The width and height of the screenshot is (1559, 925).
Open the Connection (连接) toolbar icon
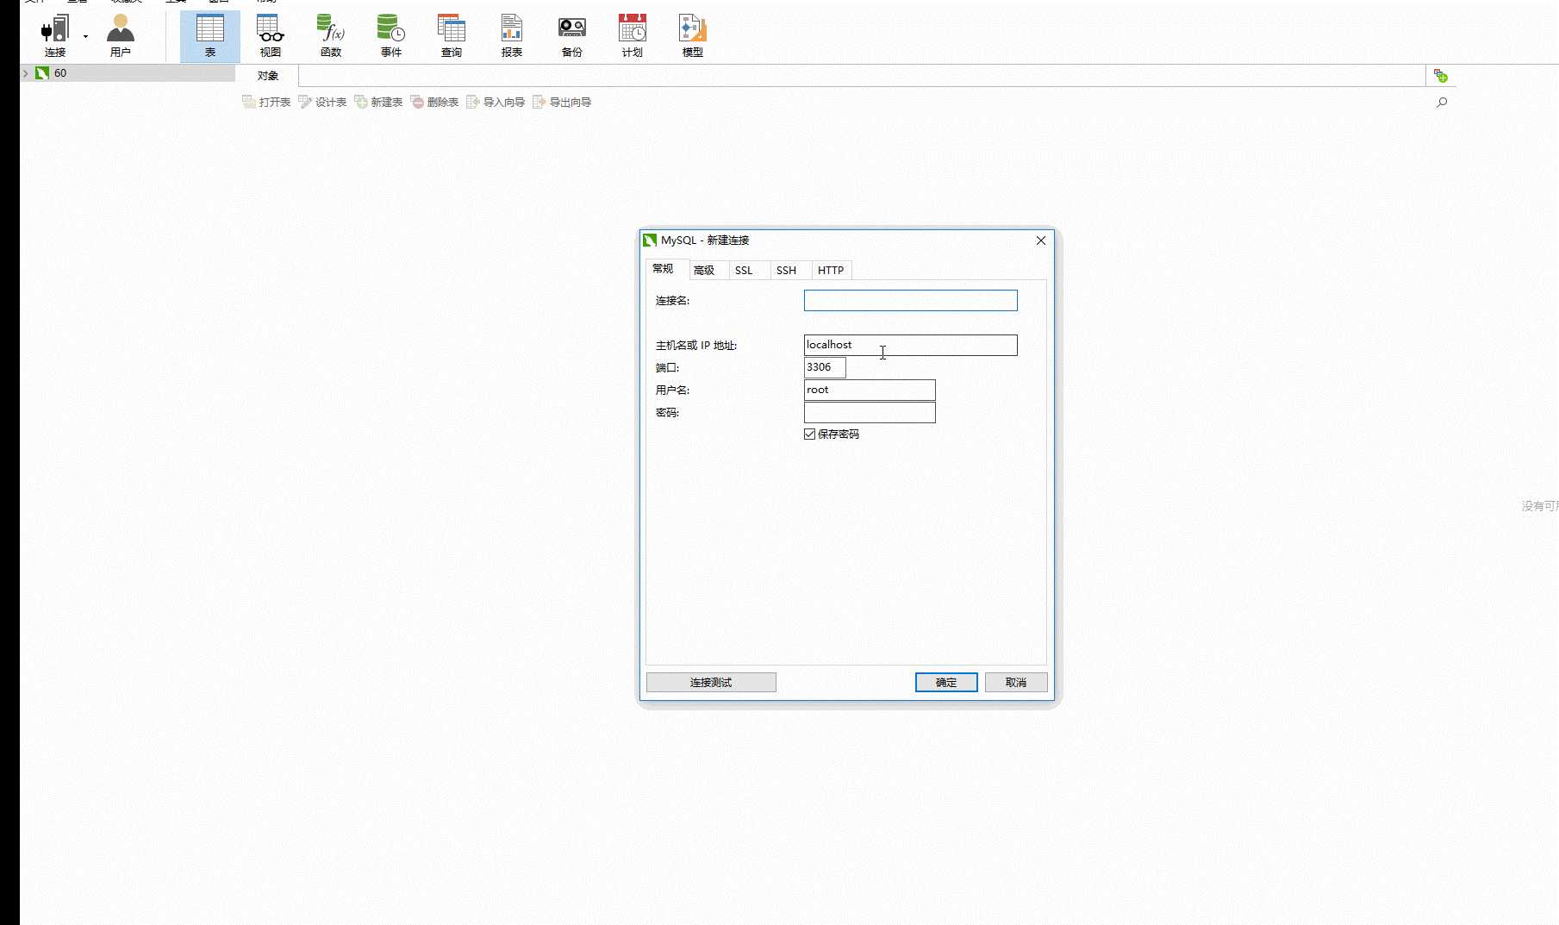click(55, 36)
